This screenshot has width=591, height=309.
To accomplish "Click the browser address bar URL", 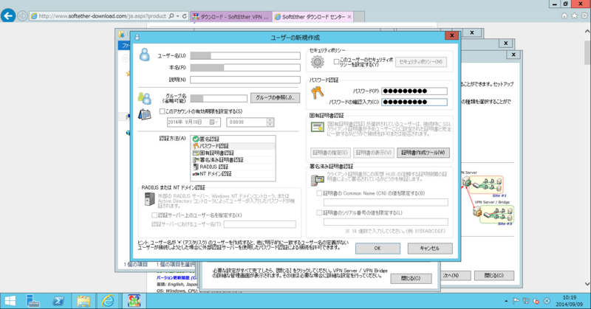I will (102, 16).
